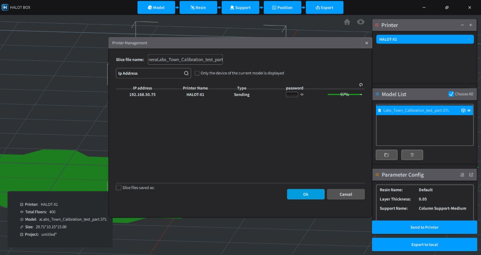The width and height of the screenshot is (481, 255).
Task: Enable Slice files saved as checkbox
Action: click(118, 187)
